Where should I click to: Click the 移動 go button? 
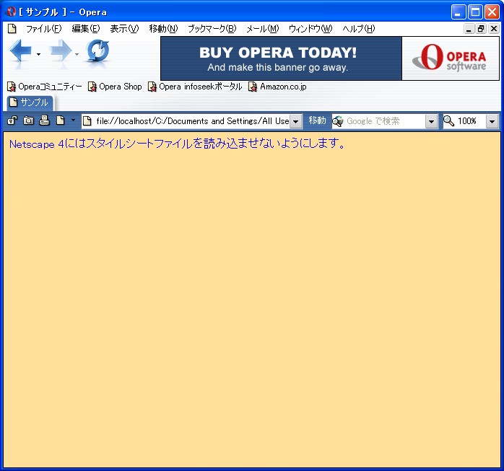tap(317, 120)
